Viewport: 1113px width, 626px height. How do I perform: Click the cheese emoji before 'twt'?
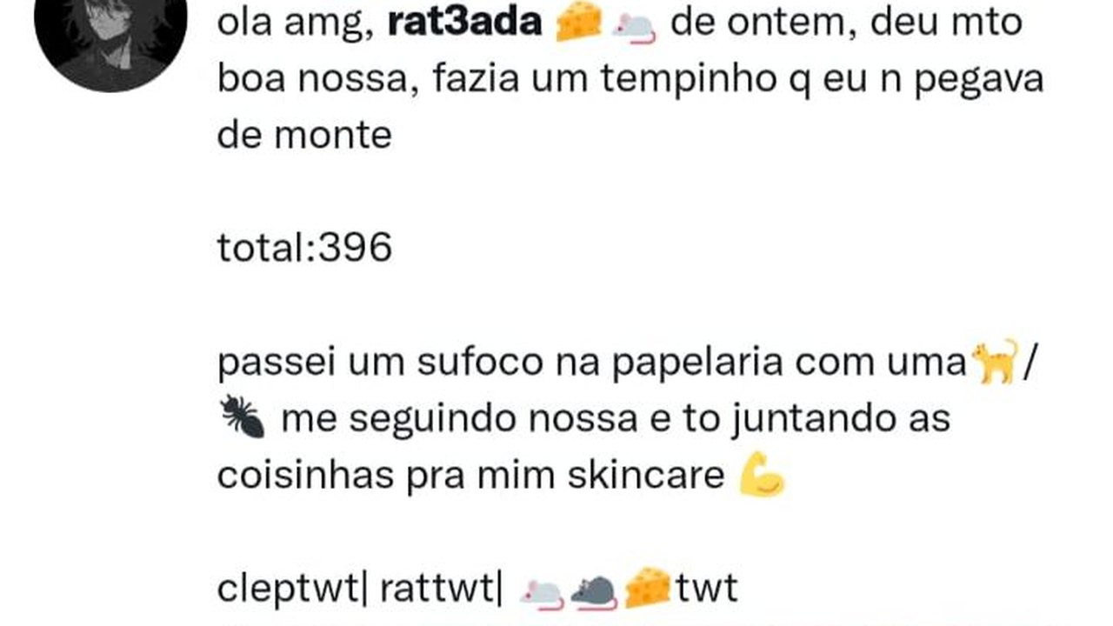(x=649, y=589)
